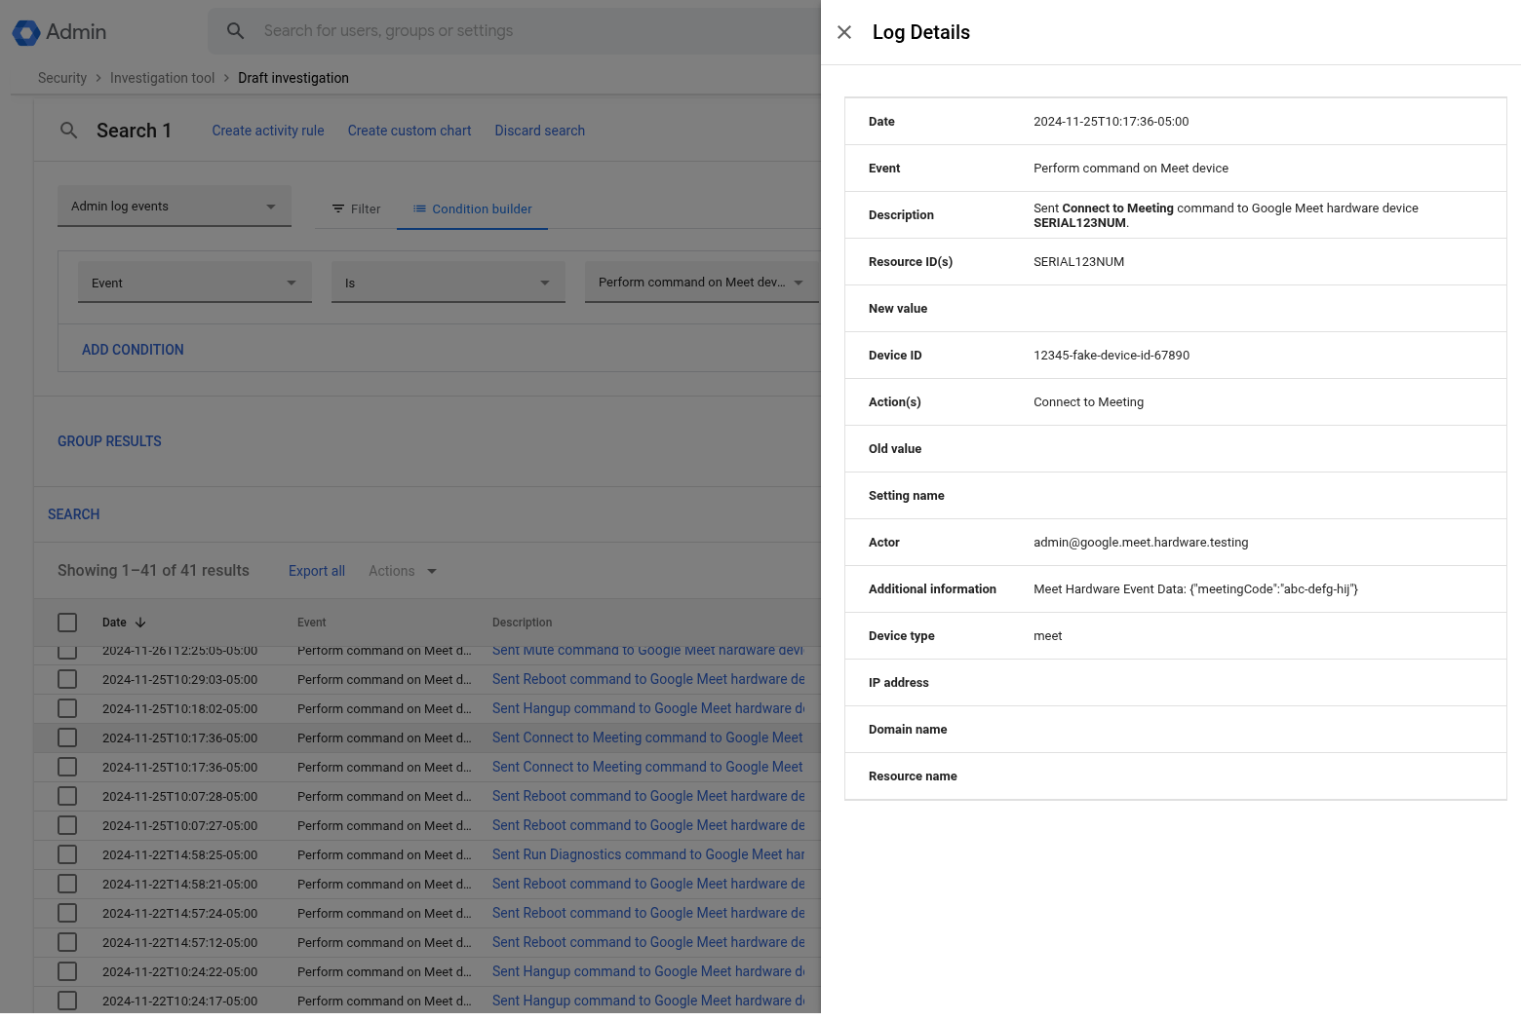Check the row dated 2024-11-22T10:24:22
This screenshot has width=1521, height=1021.
click(67, 971)
